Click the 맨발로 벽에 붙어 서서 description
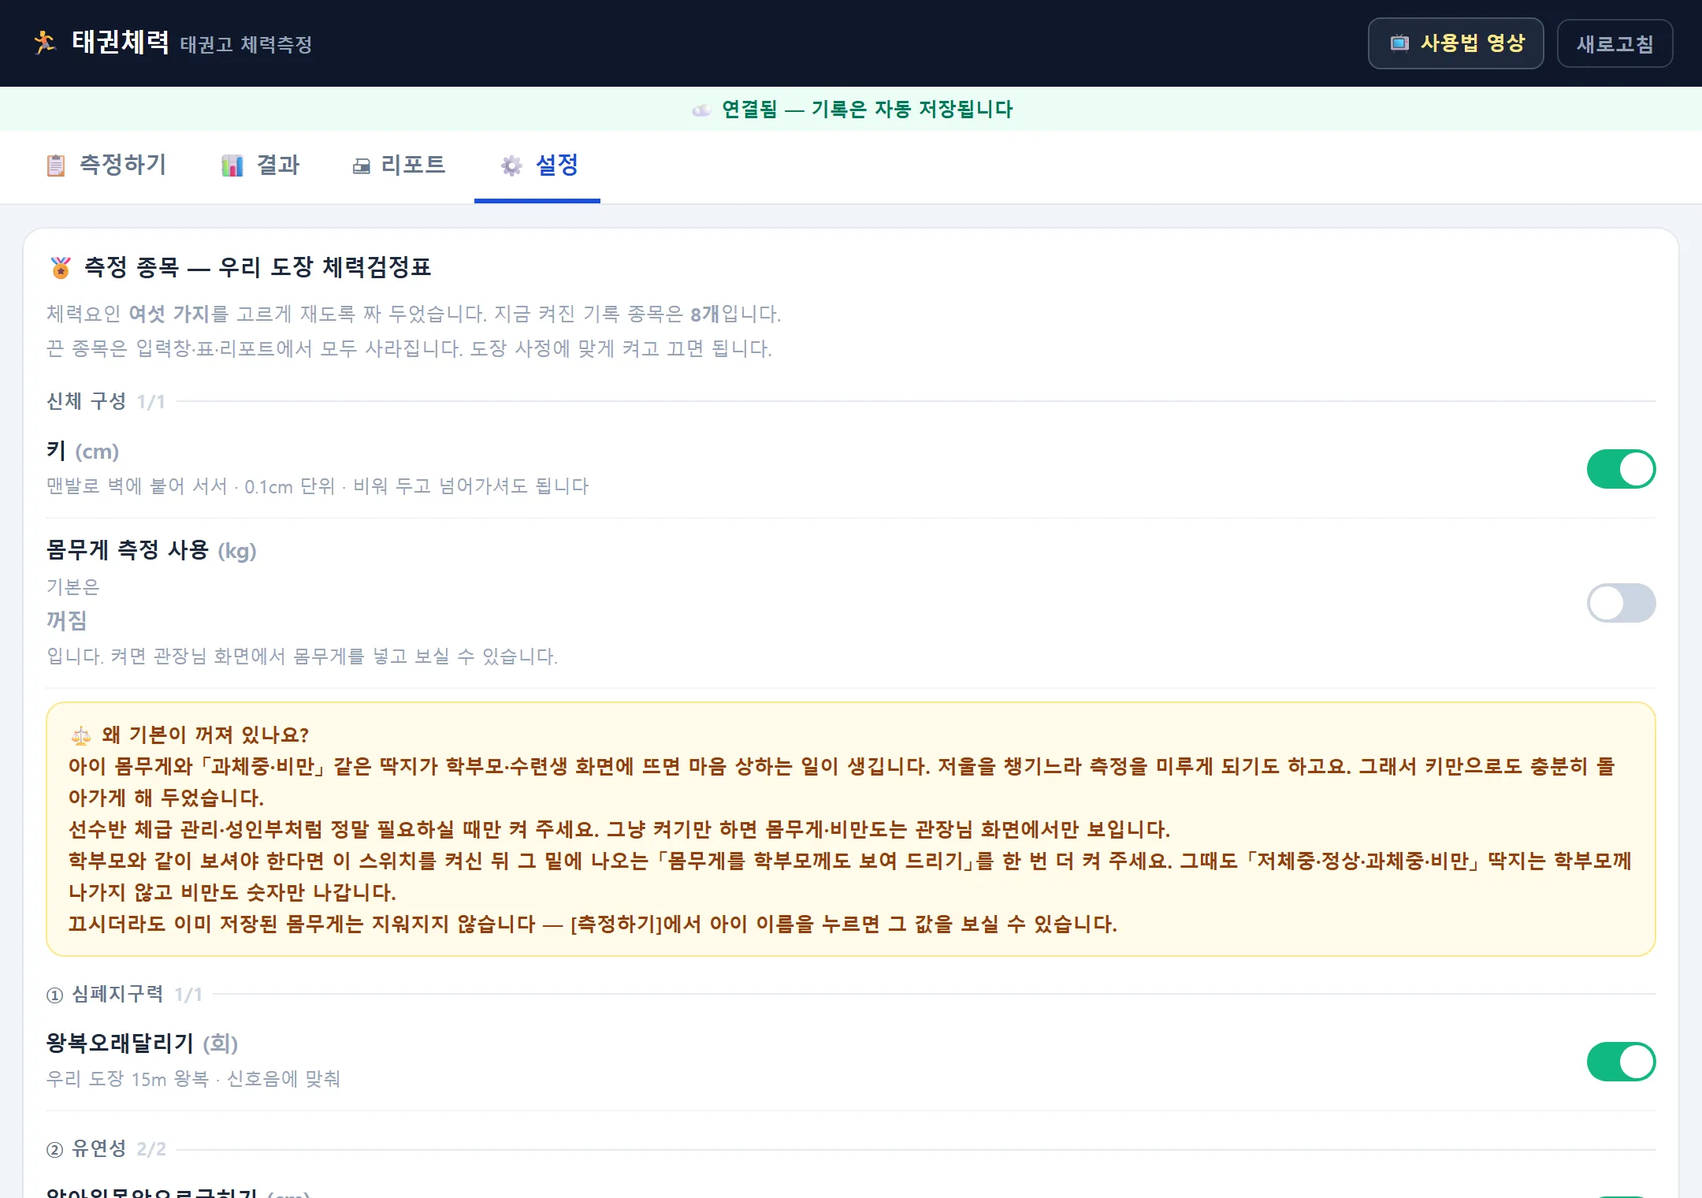Screen dimensions: 1702x1198 (x=318, y=486)
